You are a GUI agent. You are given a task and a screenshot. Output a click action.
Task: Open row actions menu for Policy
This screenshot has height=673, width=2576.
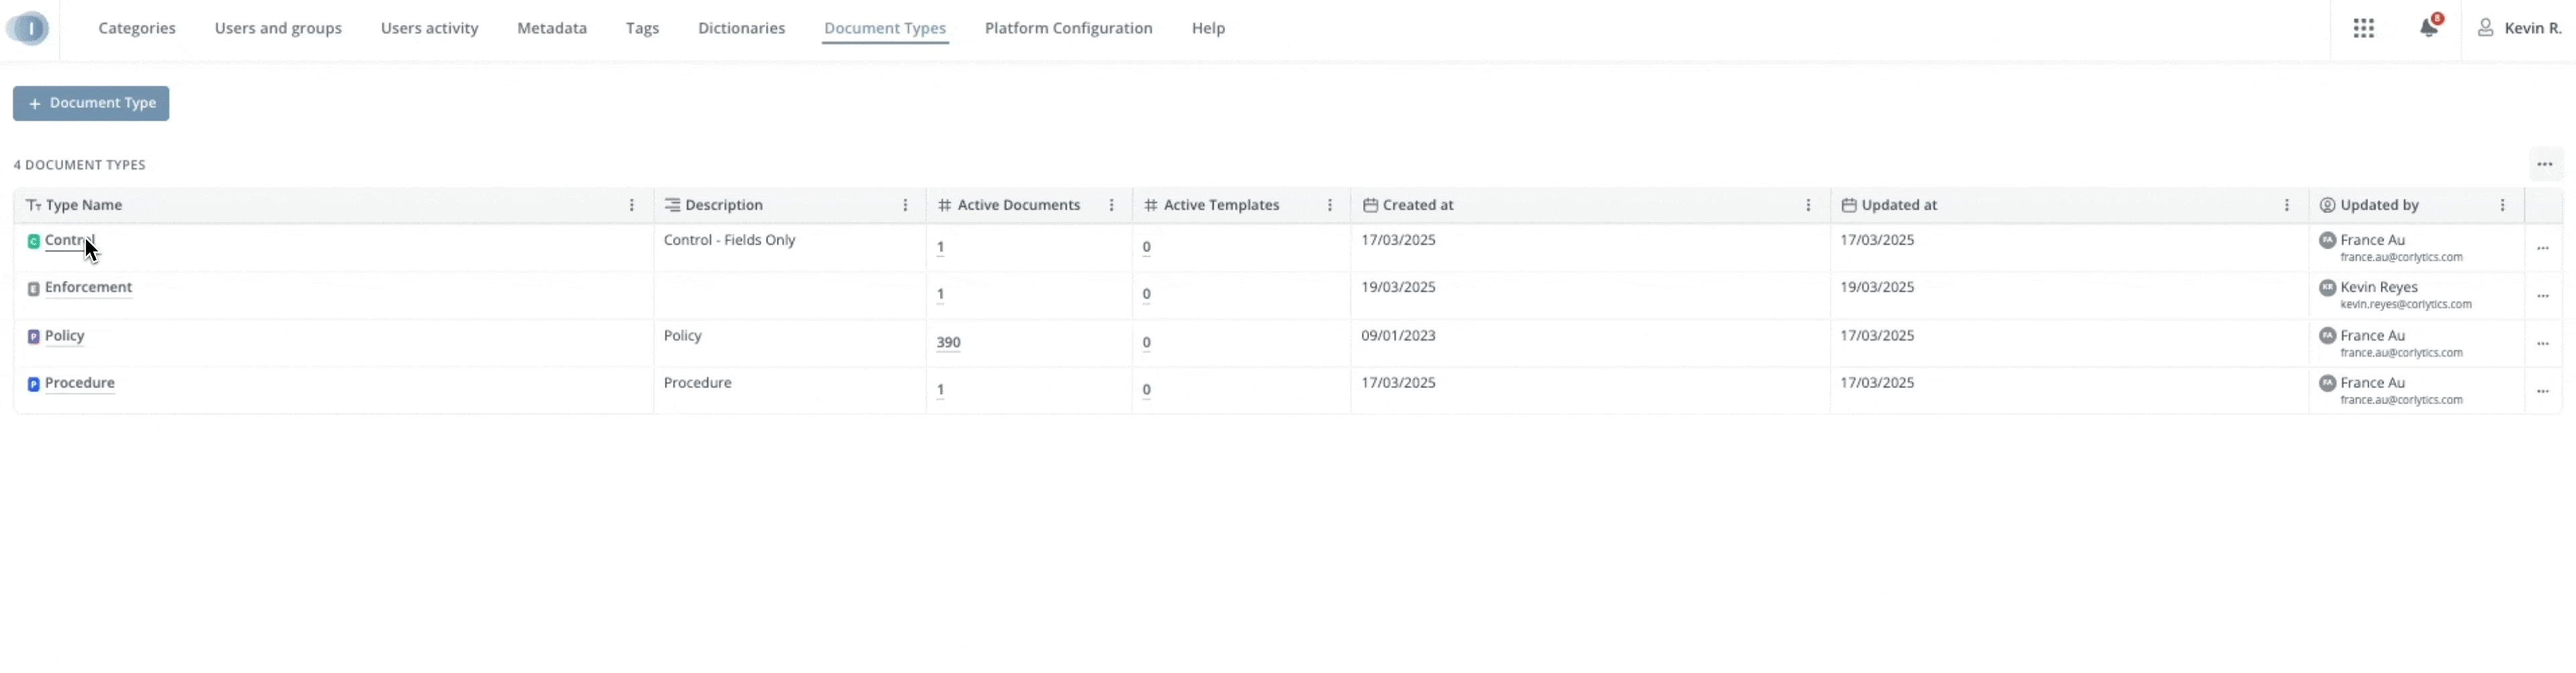pos(2543,345)
